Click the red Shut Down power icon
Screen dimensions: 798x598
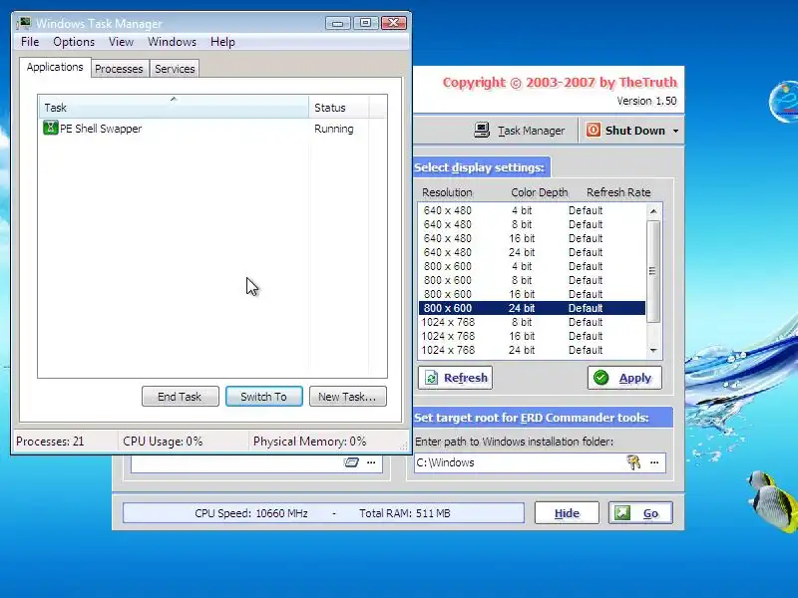pos(593,131)
